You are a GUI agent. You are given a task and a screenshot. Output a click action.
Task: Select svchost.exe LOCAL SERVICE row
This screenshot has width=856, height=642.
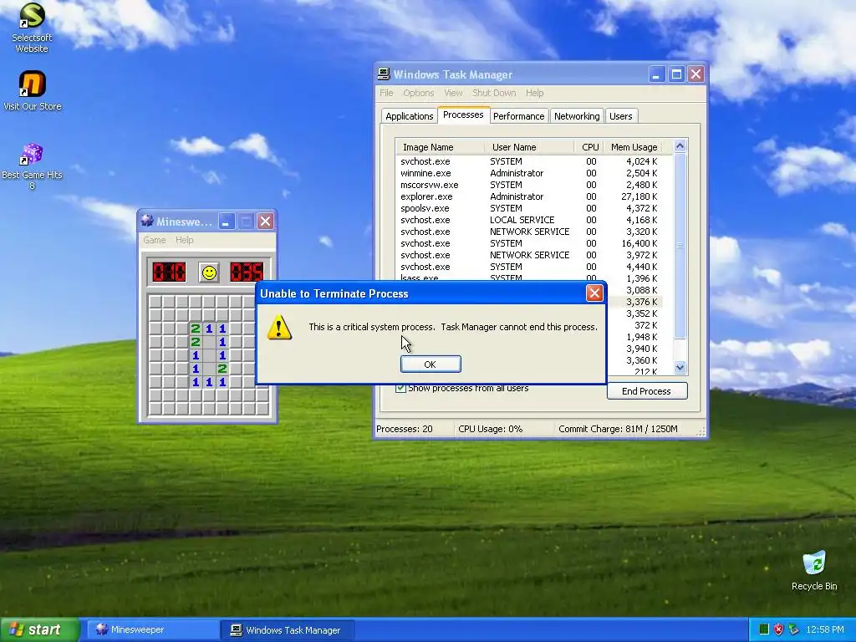point(528,220)
